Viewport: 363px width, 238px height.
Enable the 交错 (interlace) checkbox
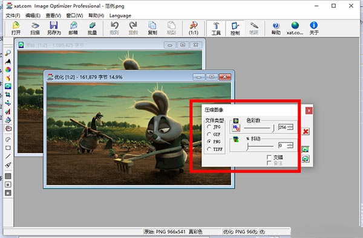(x=269, y=157)
